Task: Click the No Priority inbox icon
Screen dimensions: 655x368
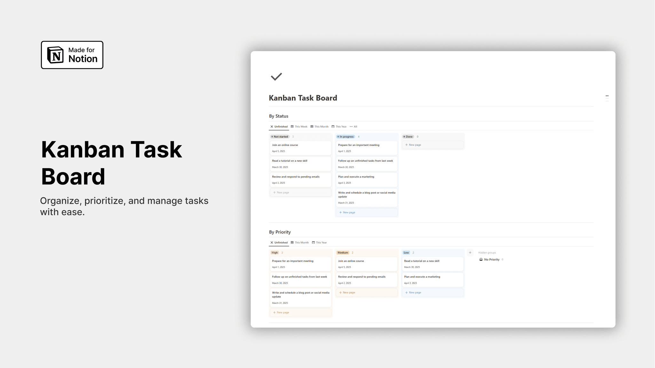Action: [481, 259]
